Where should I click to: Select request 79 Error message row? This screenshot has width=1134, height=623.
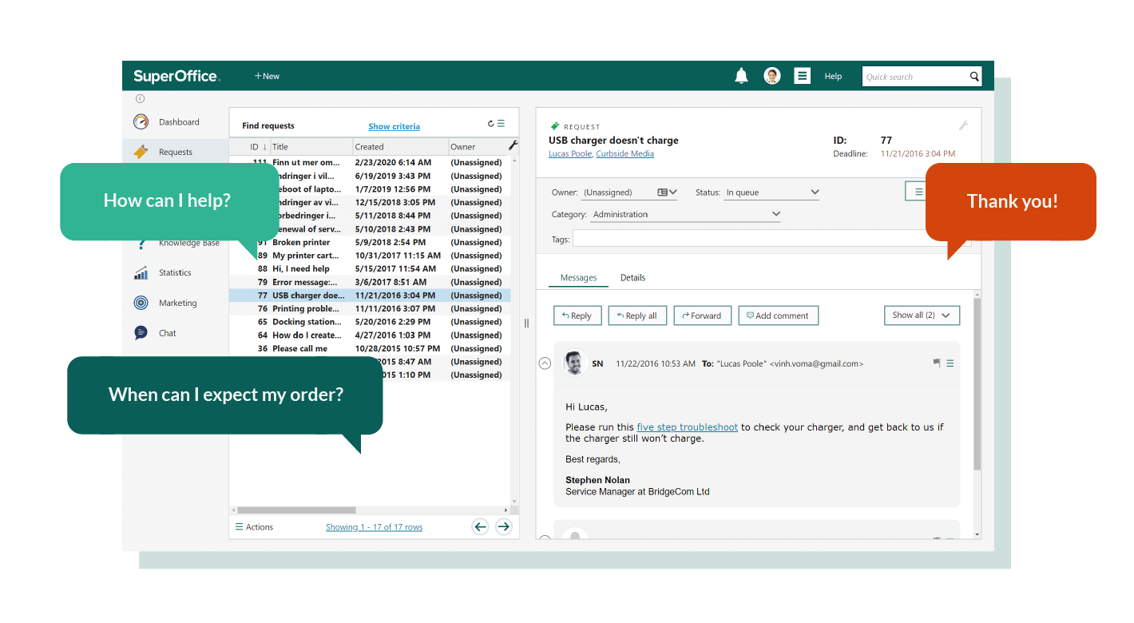pos(370,282)
